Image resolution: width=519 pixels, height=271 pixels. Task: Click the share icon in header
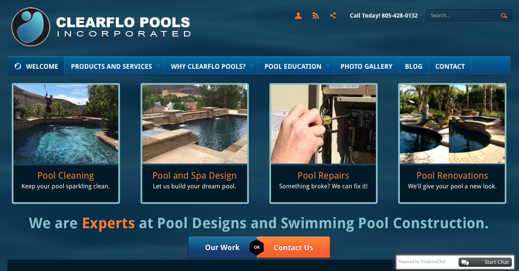tap(333, 16)
